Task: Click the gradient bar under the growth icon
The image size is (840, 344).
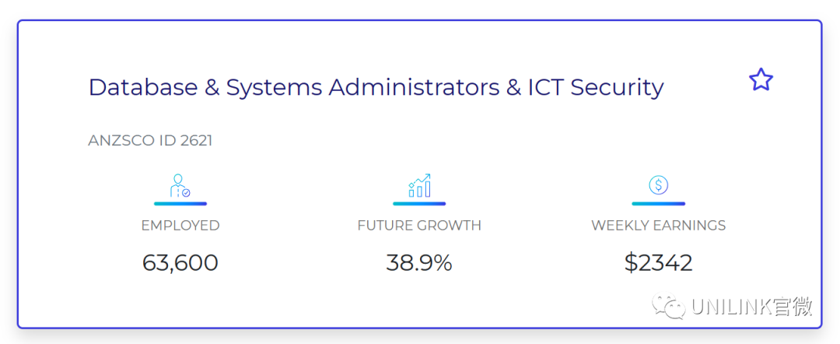Action: [419, 204]
